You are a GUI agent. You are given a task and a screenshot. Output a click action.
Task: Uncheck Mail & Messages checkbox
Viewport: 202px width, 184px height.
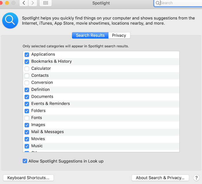click(27, 132)
